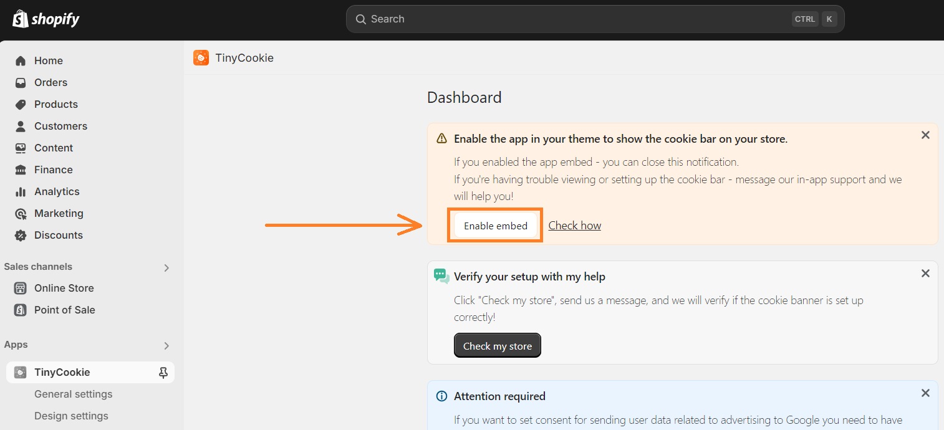Click the Check my store button
This screenshot has height=430, width=944.
[x=497, y=345]
